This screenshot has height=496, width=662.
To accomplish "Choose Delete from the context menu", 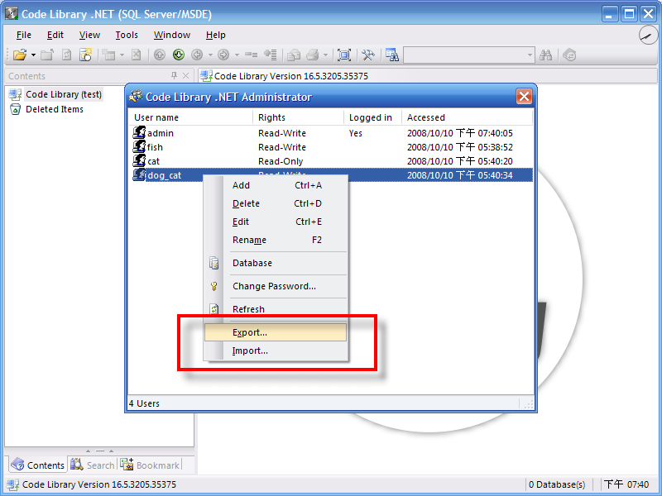I will pos(276,203).
